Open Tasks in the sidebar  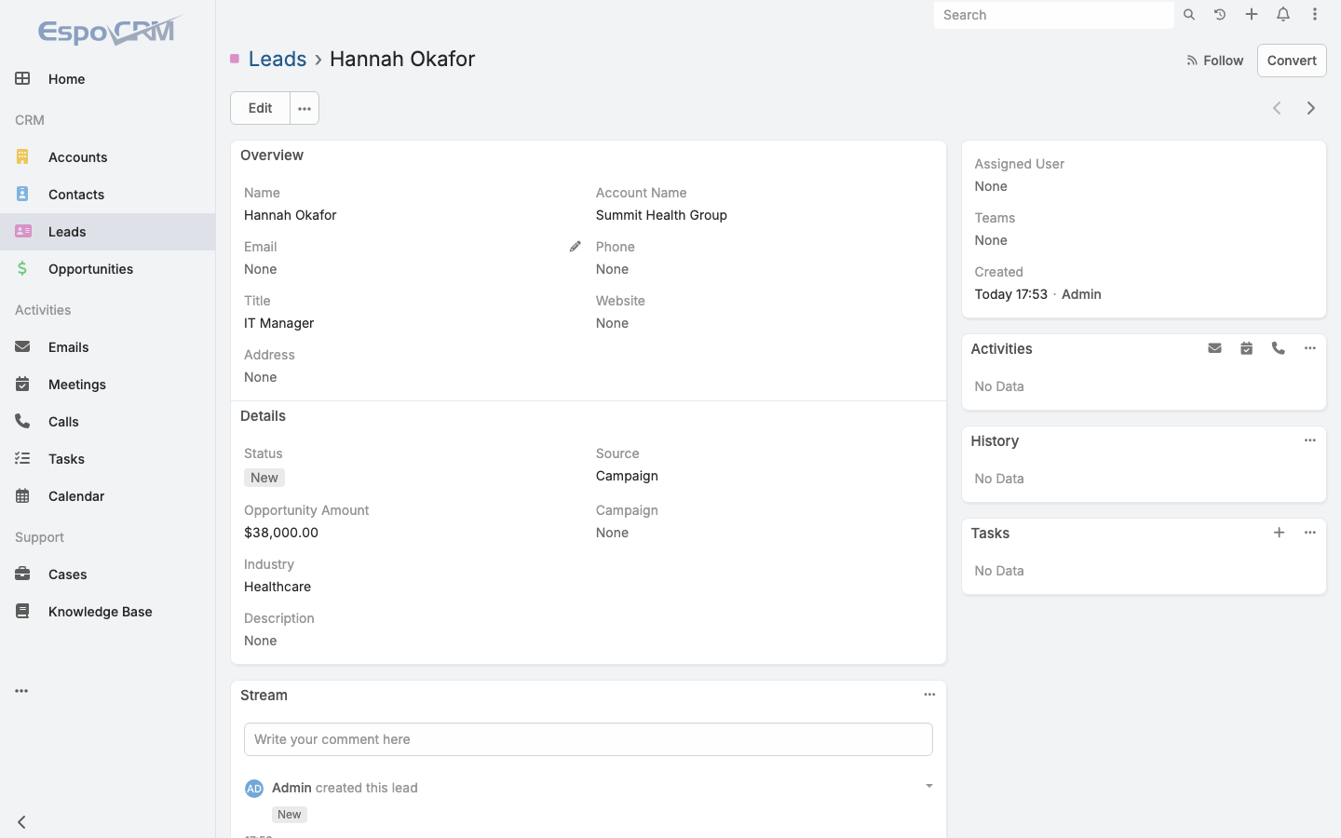(107, 459)
